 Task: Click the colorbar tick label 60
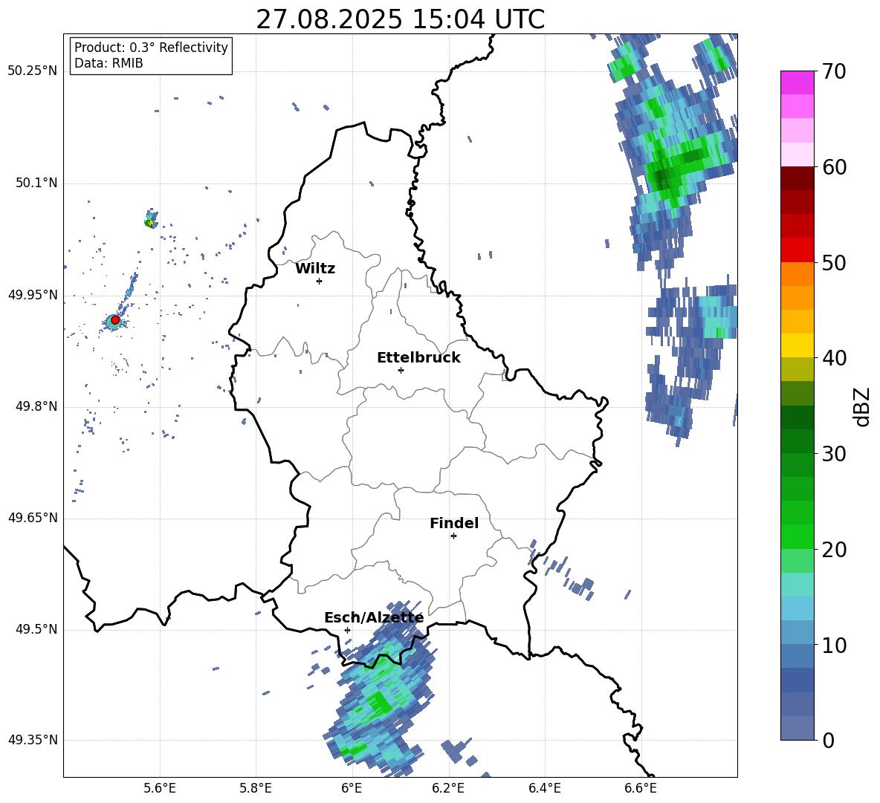(835, 167)
